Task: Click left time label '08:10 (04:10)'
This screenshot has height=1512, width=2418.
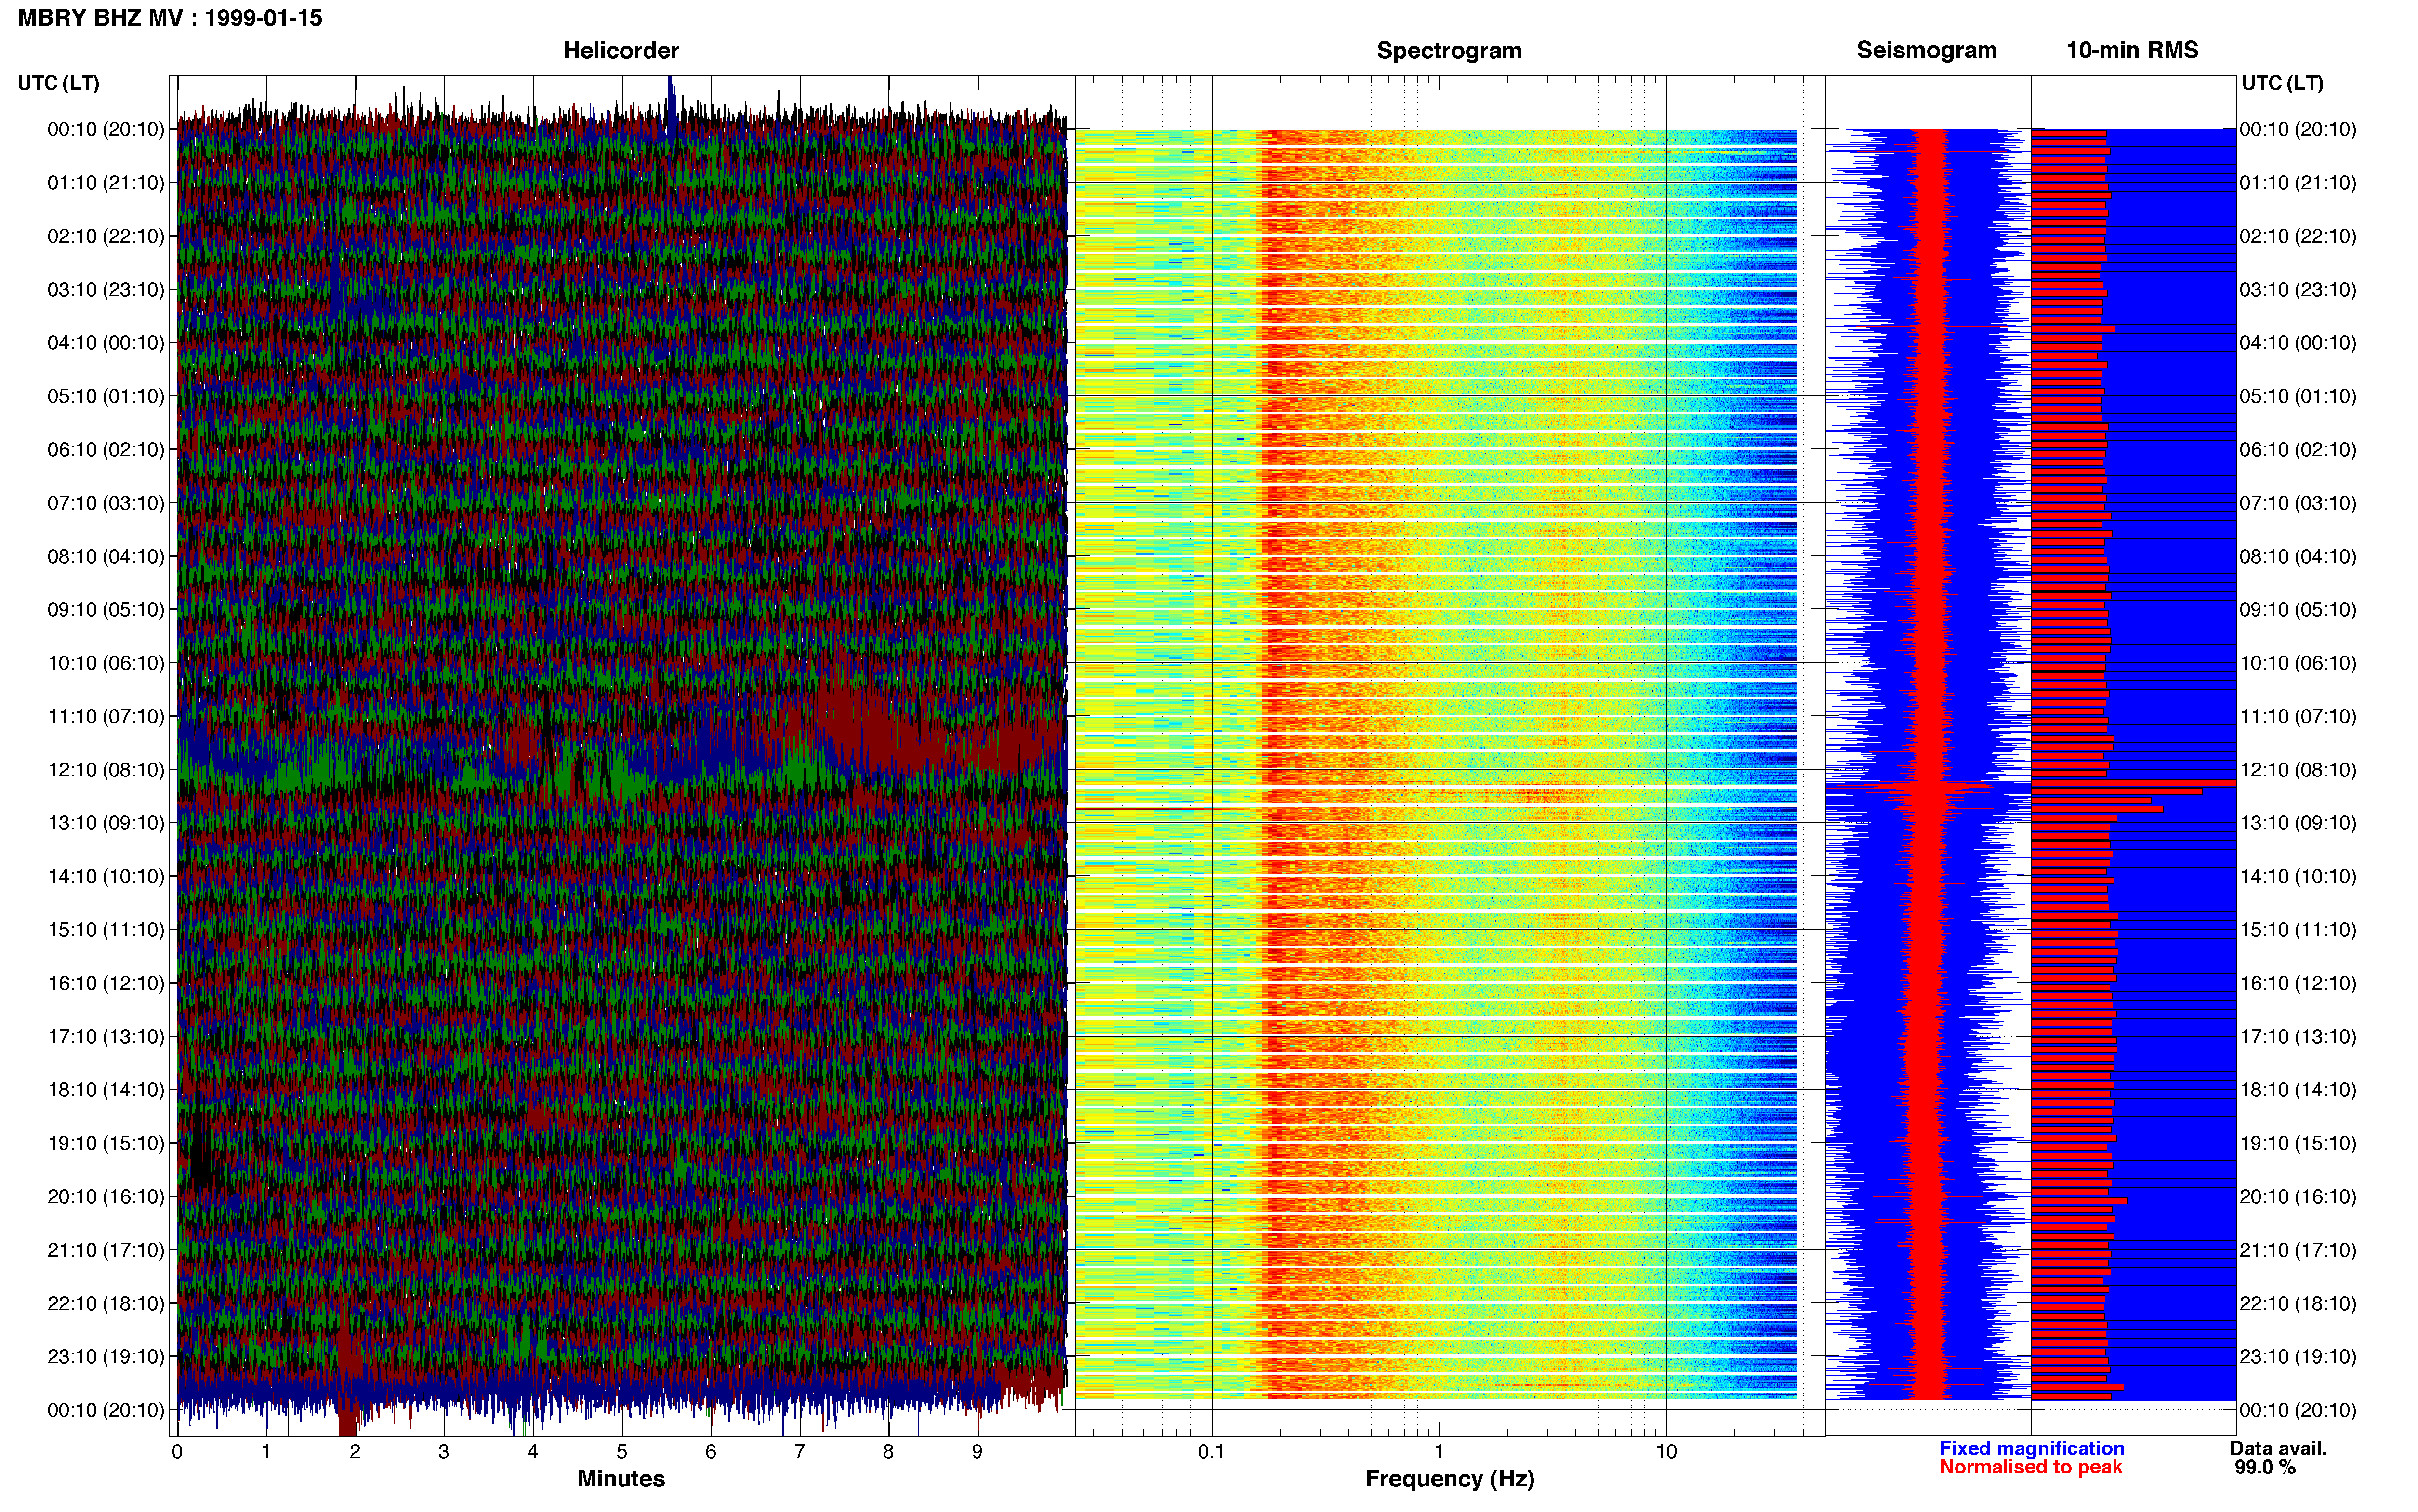Action: coord(106,556)
